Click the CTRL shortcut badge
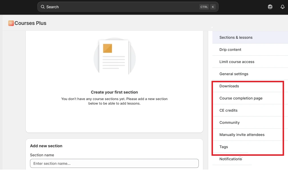 point(204,7)
